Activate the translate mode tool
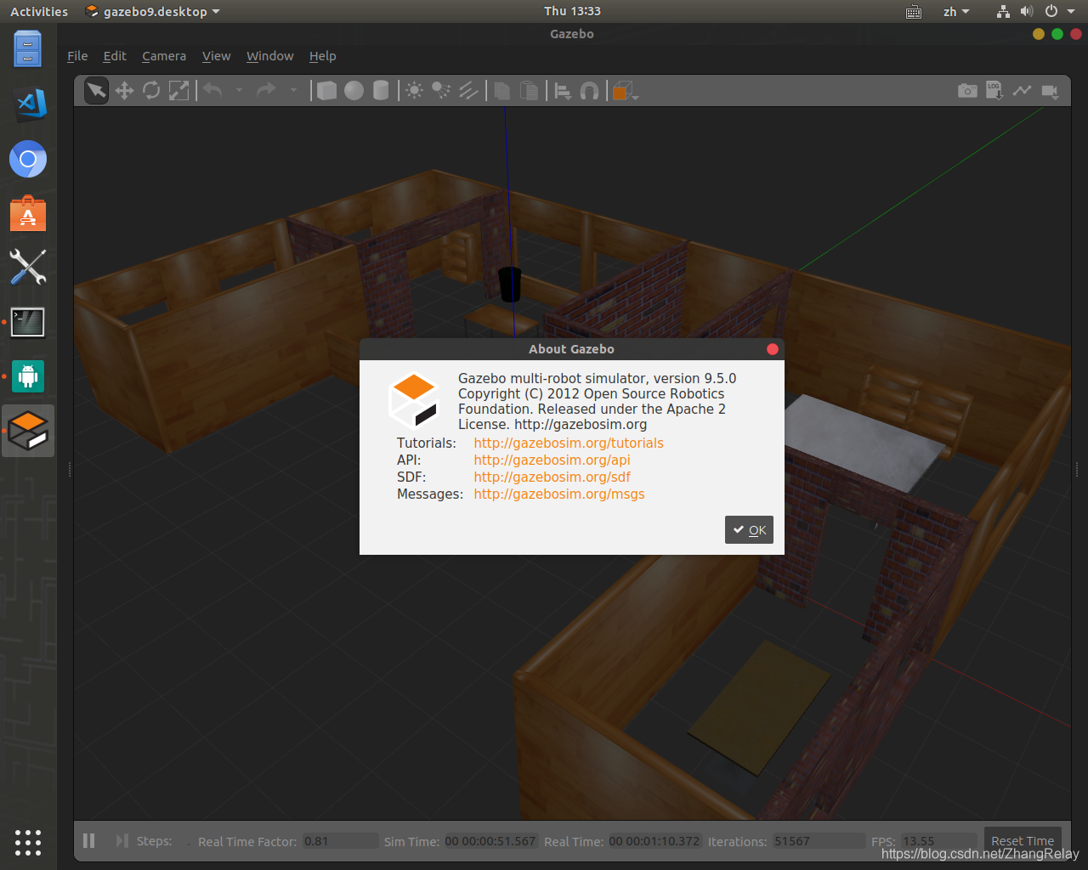 coord(124,90)
